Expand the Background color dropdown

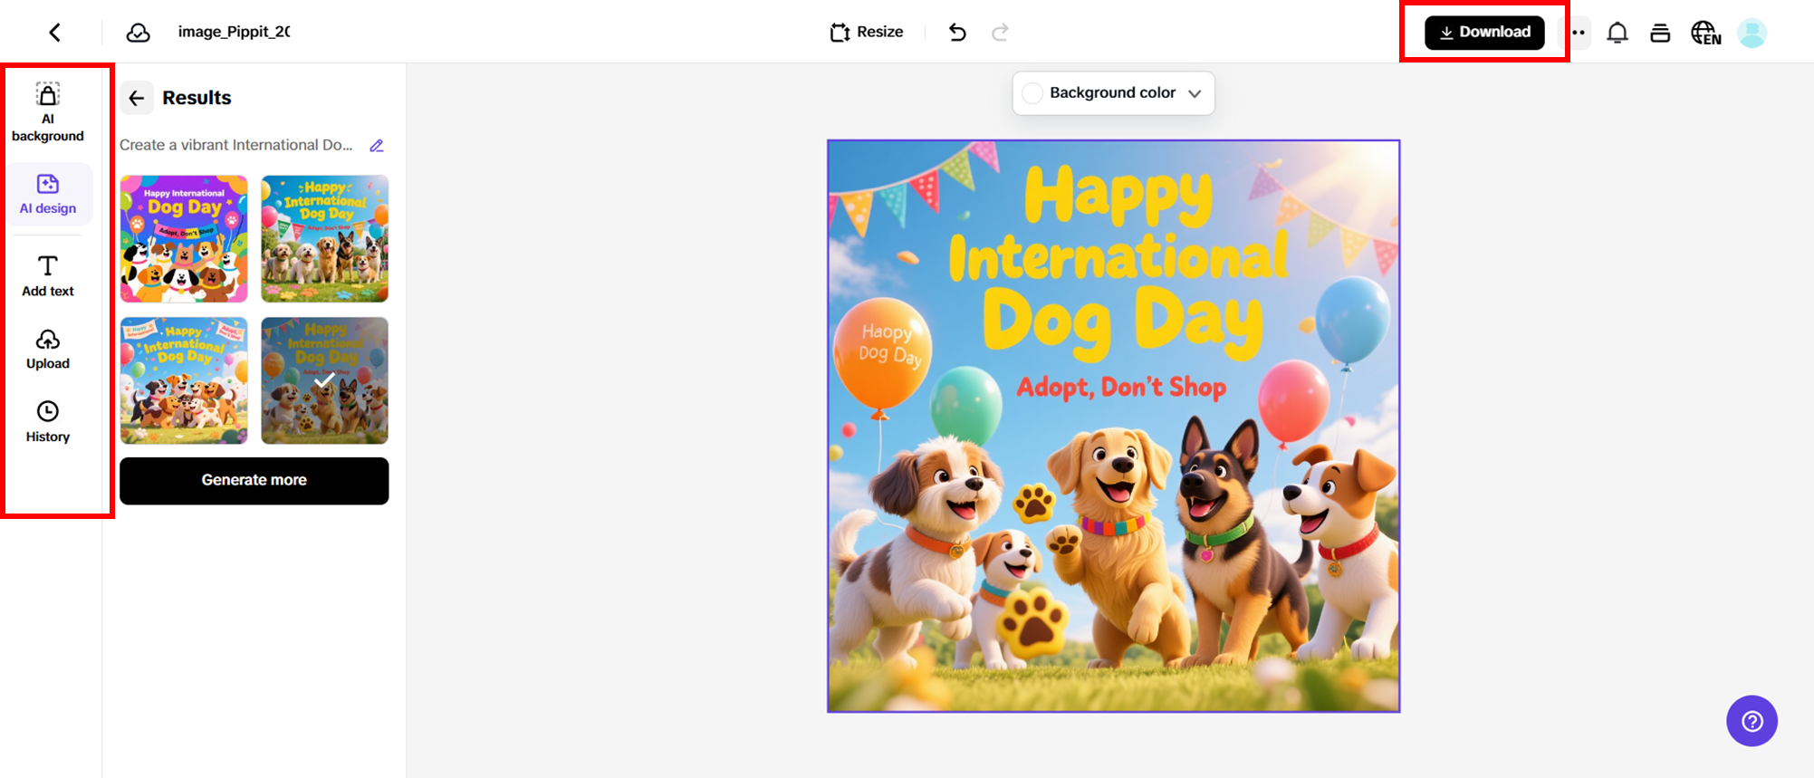[x=1195, y=93]
